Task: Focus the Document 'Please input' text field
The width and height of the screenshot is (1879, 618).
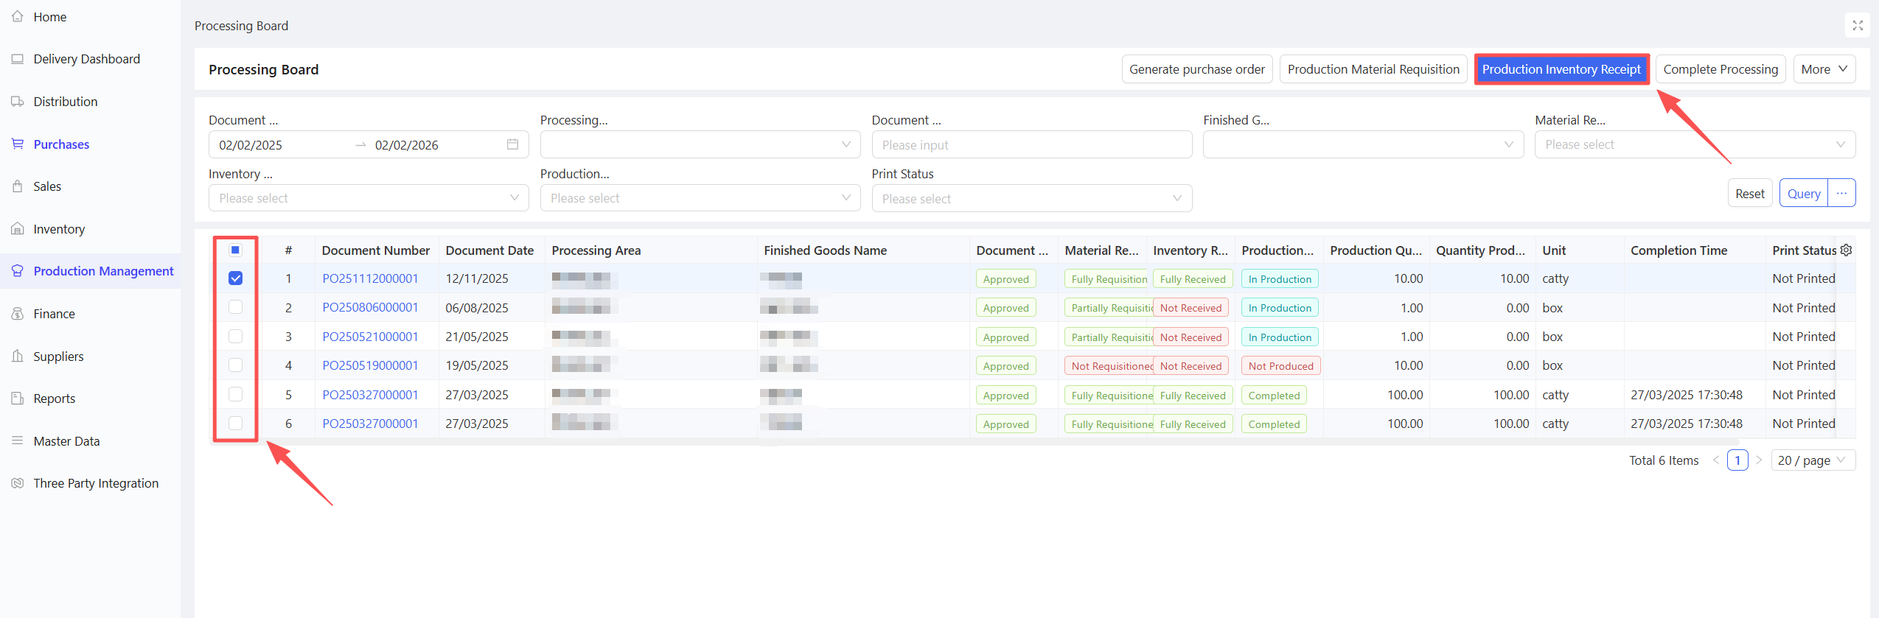Action: coord(1031,145)
